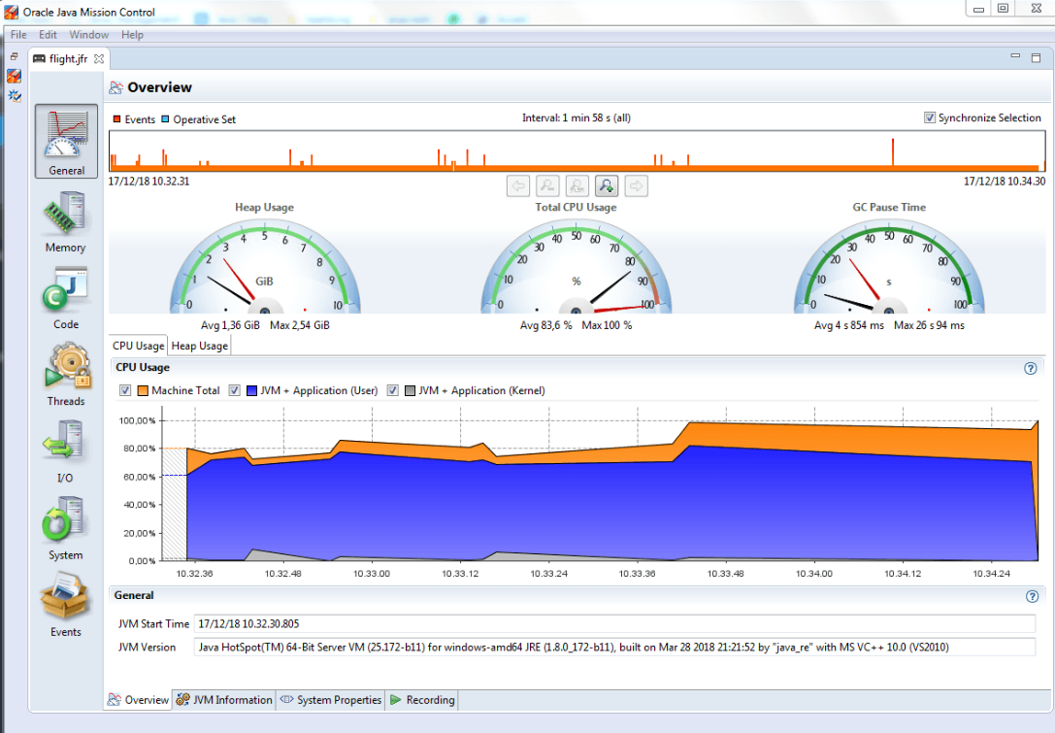Click the Heap Usage gauge dial

tap(264, 266)
